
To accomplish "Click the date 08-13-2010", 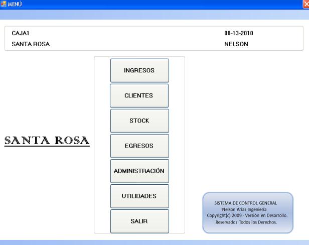I will click(238, 34).
